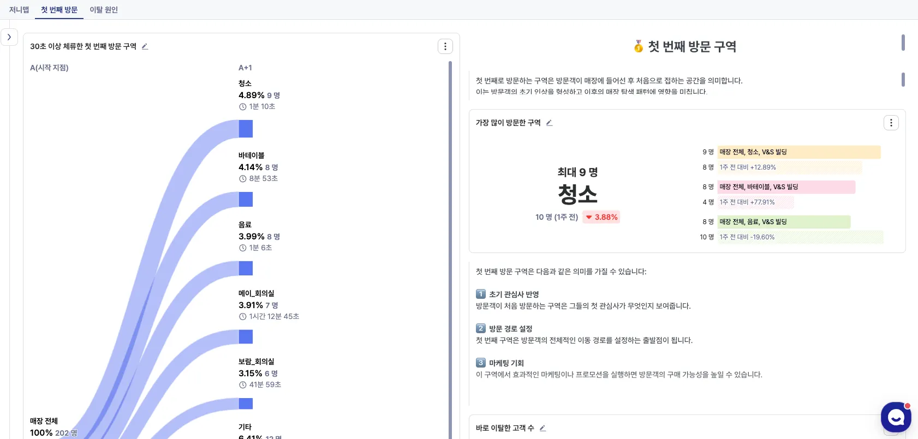Click the number 3 icon beside 마케팅 기회
This screenshot has width=918, height=439.
(481, 363)
